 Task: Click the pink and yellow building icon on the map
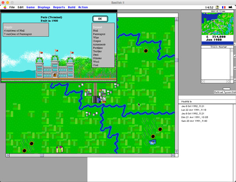59,149
